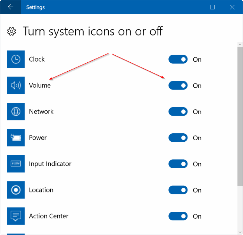This screenshot has height=235, width=243.
Task: Toggle the Action Center switch off
Action: (178, 216)
